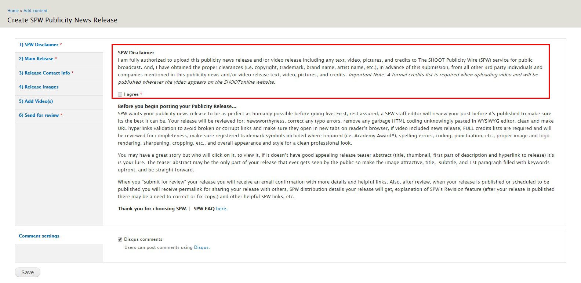Check the 'I agree' checkbox
Screen dimensions: 581x283
pyautogui.click(x=120, y=94)
